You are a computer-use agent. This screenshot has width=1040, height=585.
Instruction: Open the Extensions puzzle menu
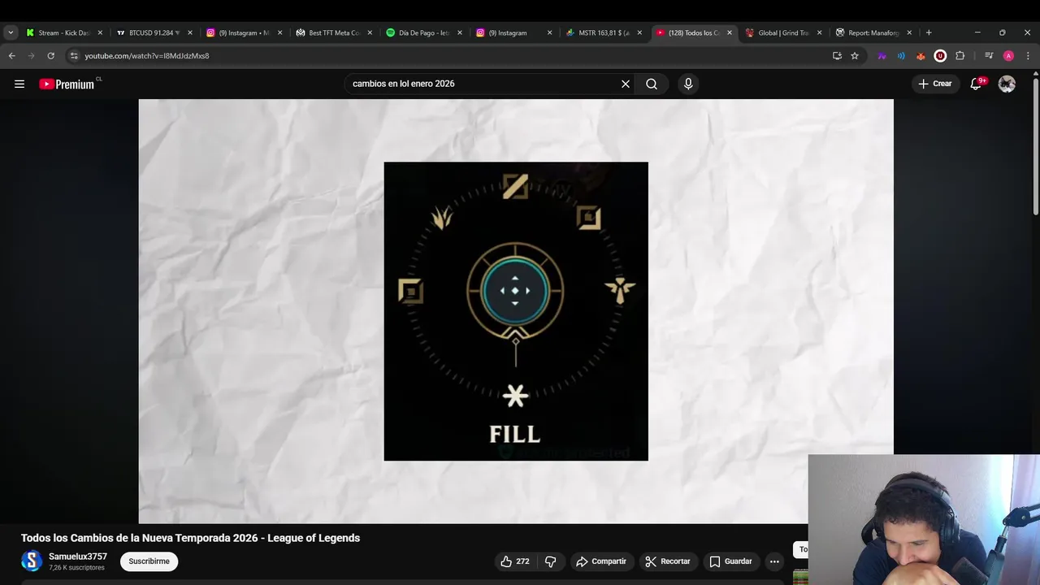click(x=960, y=56)
